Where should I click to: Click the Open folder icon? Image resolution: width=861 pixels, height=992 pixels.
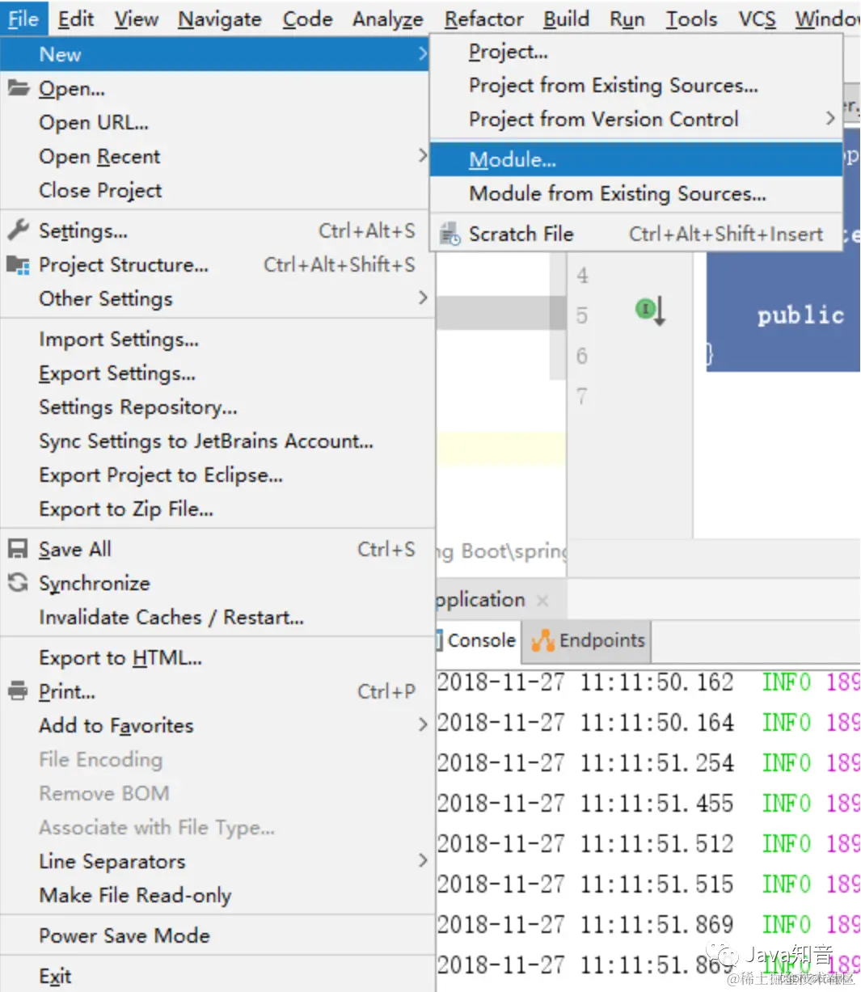[x=19, y=88]
